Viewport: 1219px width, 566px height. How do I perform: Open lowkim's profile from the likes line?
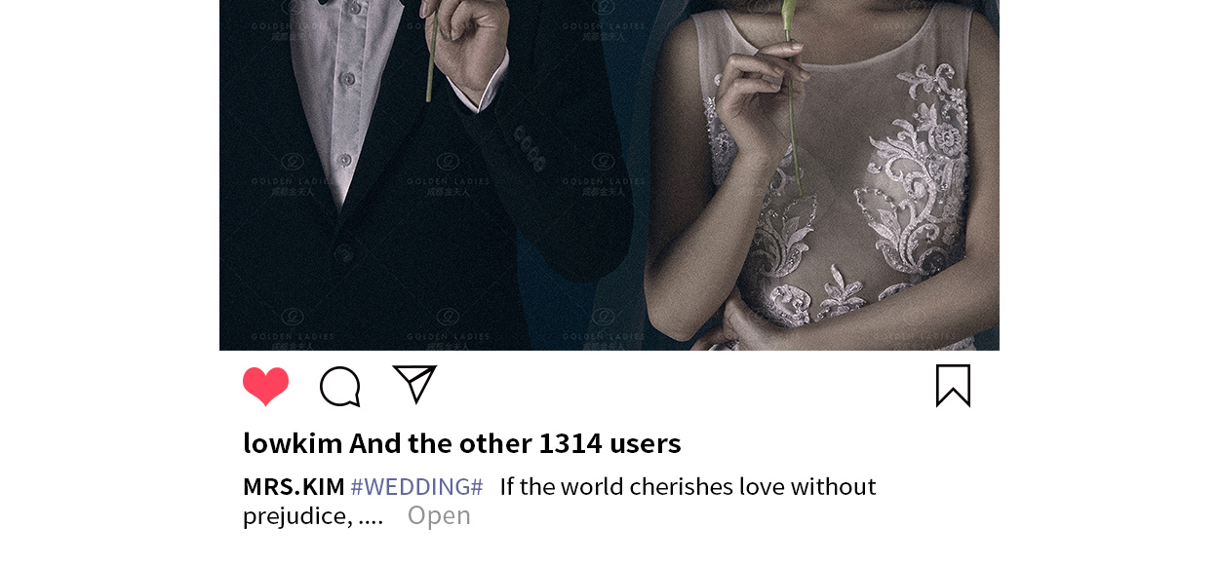pyautogui.click(x=293, y=443)
